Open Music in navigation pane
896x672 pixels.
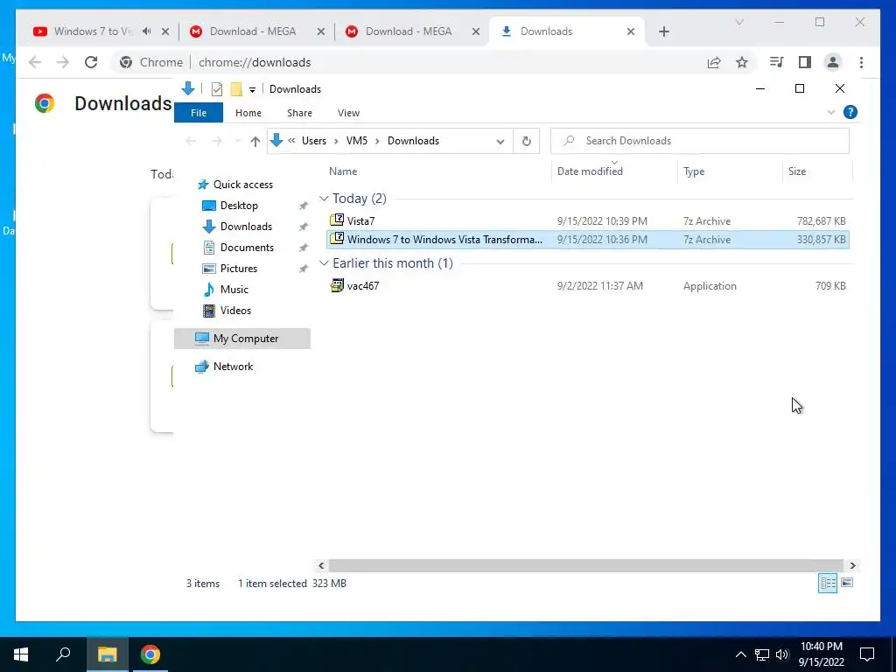pyautogui.click(x=234, y=289)
